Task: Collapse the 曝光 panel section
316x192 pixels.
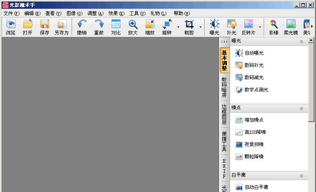Action: tap(301, 42)
